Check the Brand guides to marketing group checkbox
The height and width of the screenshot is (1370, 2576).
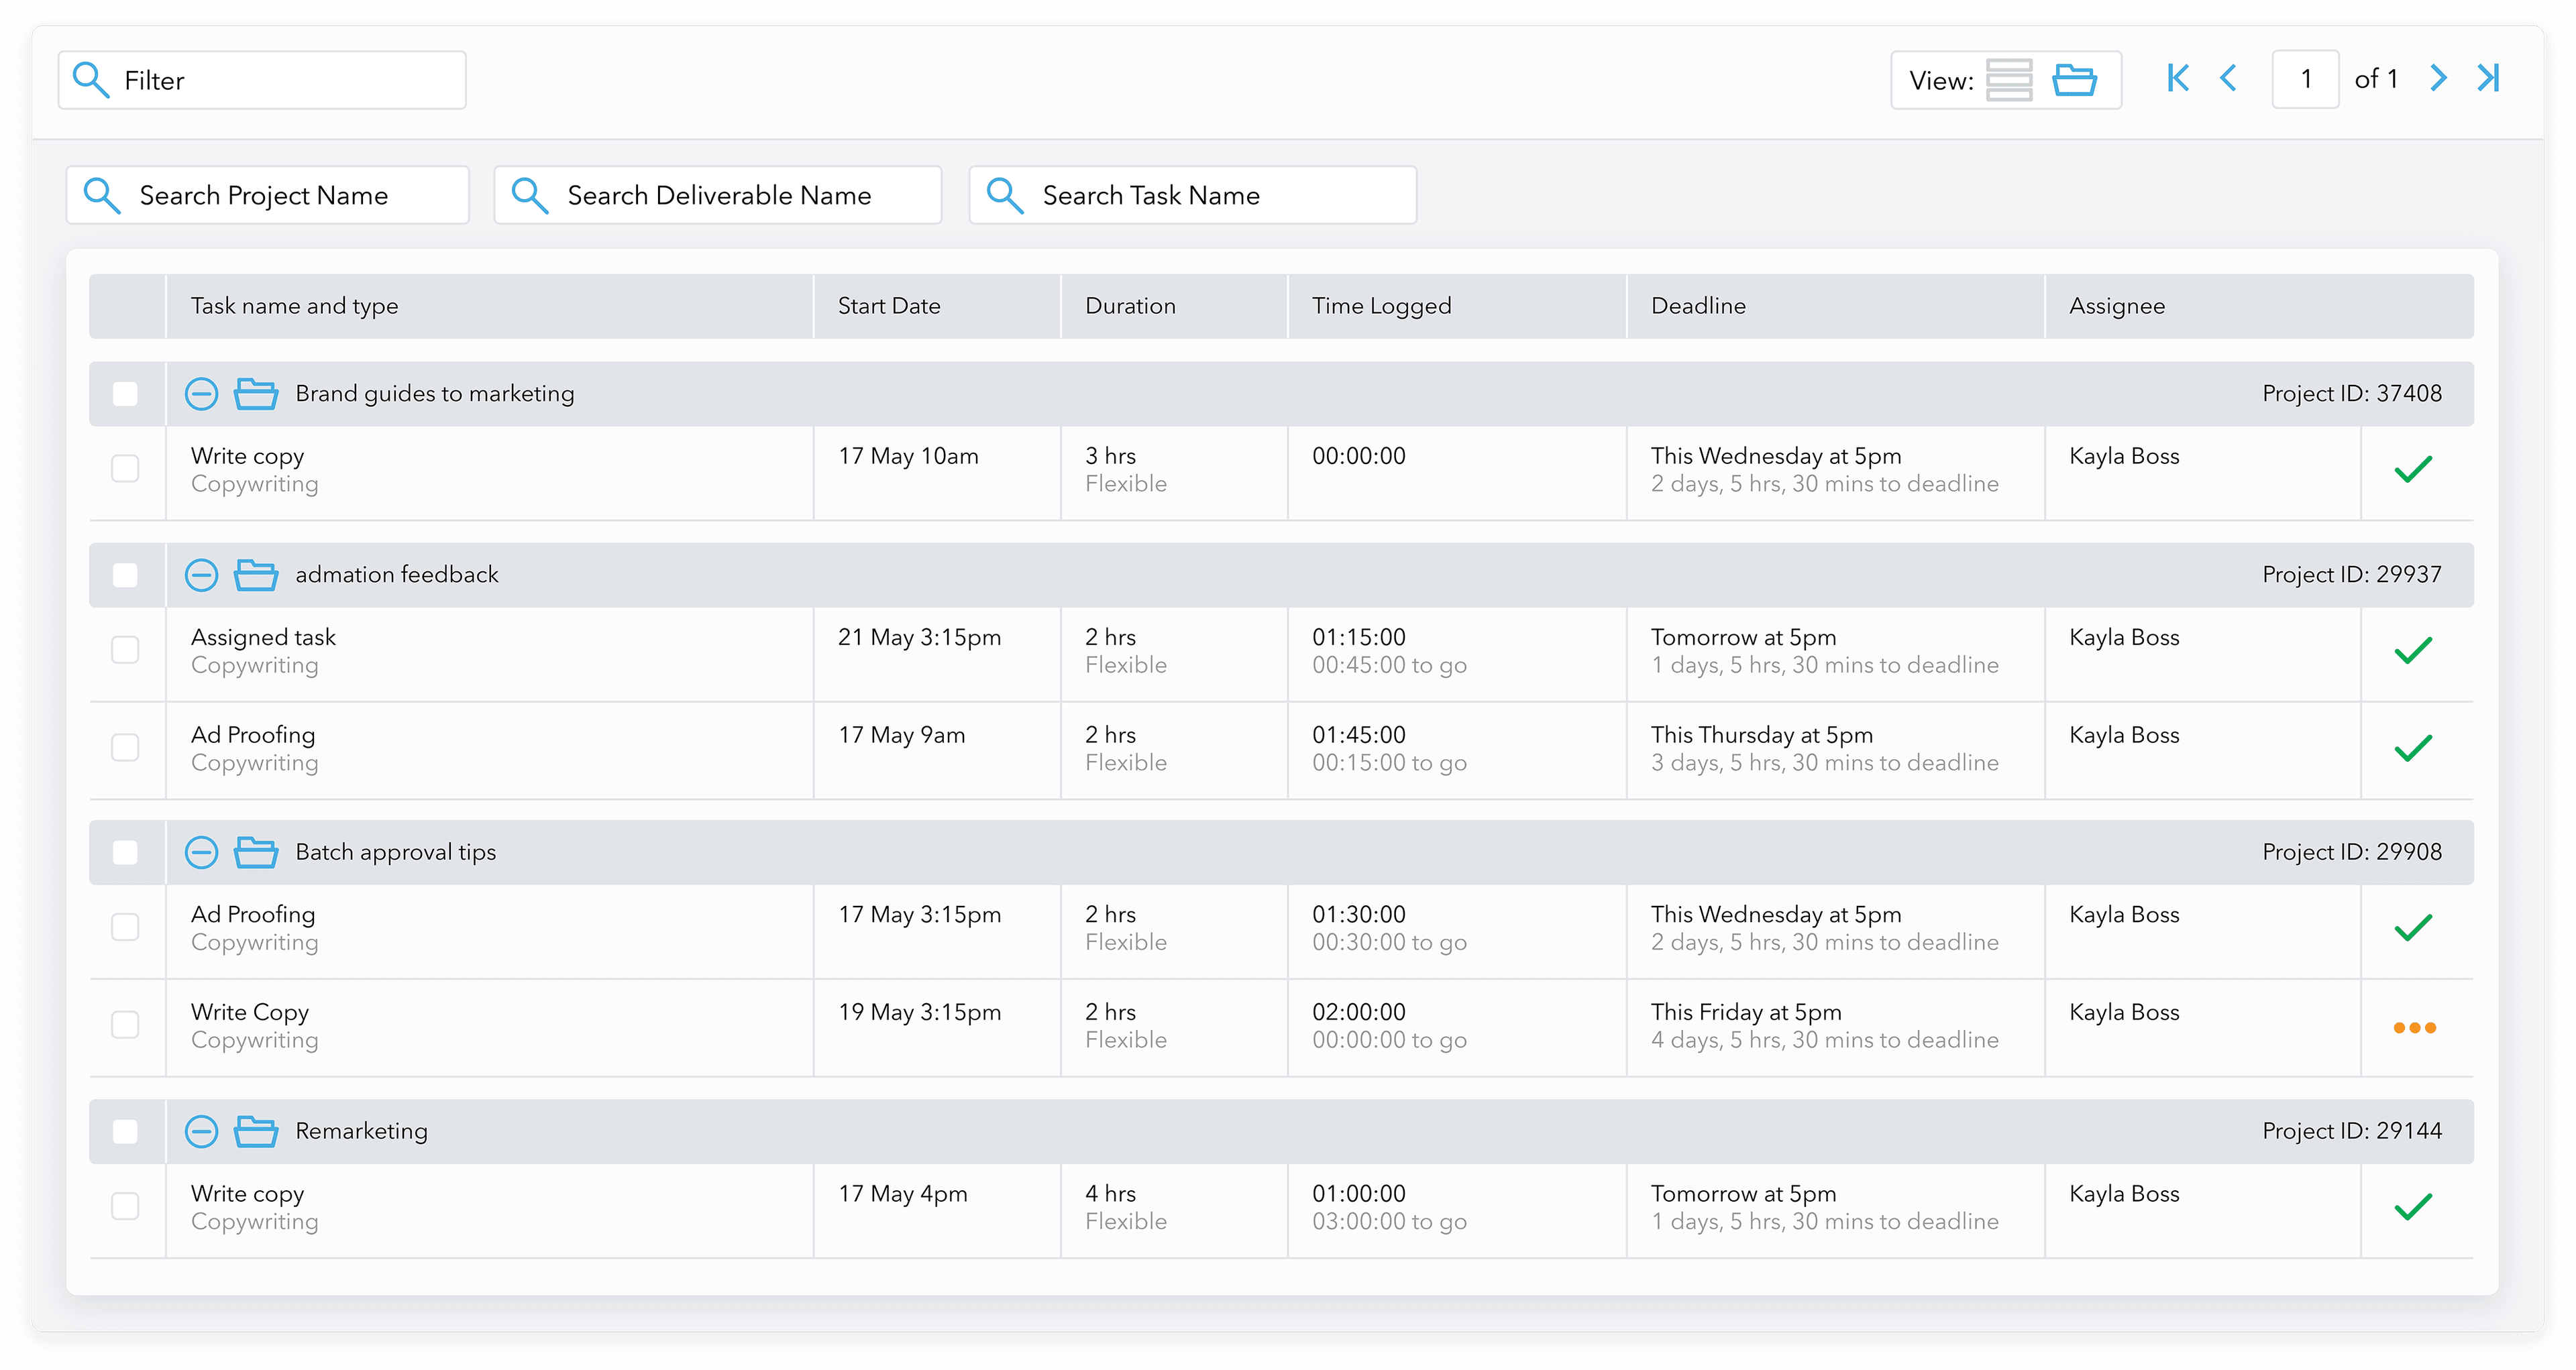click(126, 394)
